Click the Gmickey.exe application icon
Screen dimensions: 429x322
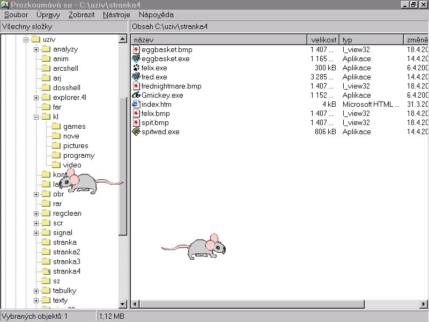(x=136, y=95)
